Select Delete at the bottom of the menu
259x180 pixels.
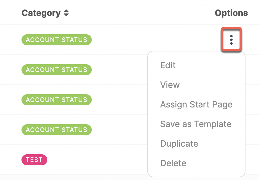[x=173, y=163]
